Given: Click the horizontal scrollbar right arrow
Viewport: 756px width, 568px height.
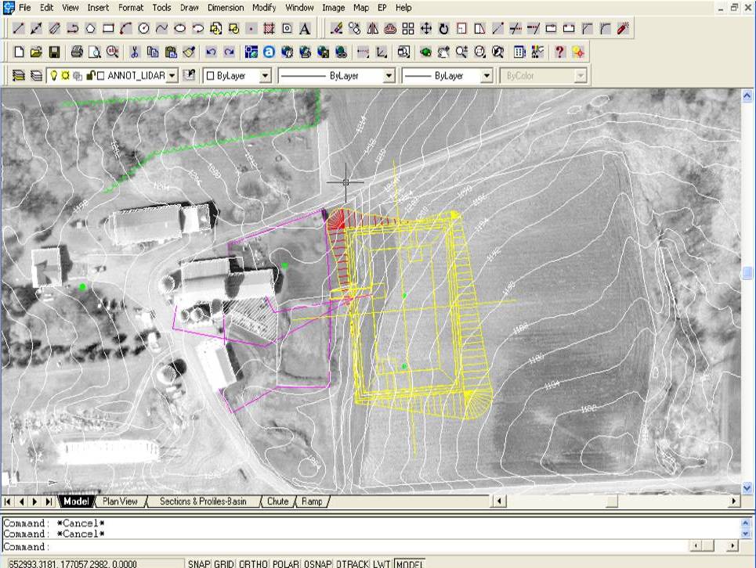Looking at the screenshot, I should 734,501.
